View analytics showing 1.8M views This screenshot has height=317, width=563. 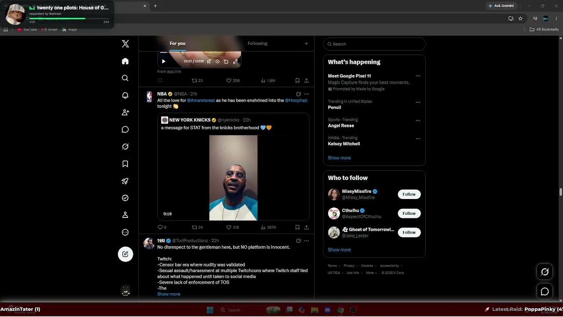(268, 81)
